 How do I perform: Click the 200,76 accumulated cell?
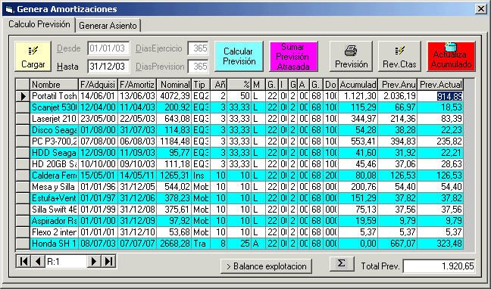point(358,187)
